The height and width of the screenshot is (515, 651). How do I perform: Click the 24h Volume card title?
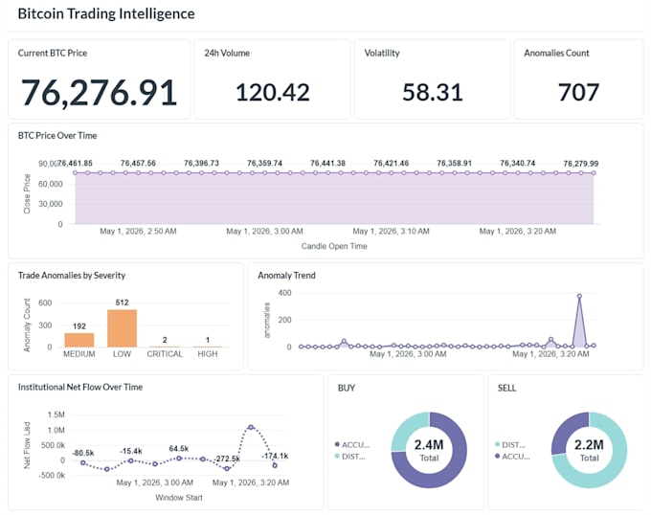227,53
